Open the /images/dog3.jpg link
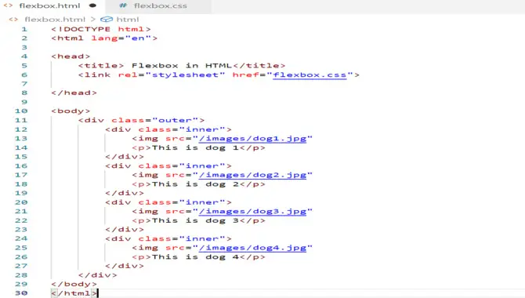The image size is (525, 298). click(252, 211)
